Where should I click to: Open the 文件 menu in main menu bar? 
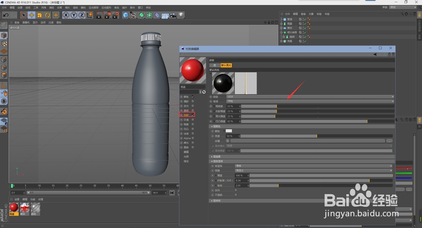tap(4, 8)
